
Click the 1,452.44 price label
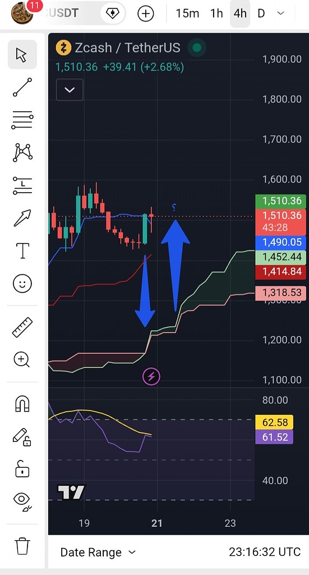(280, 257)
